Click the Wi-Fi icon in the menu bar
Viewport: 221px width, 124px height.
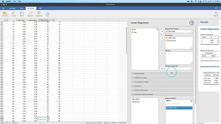(196, 1)
